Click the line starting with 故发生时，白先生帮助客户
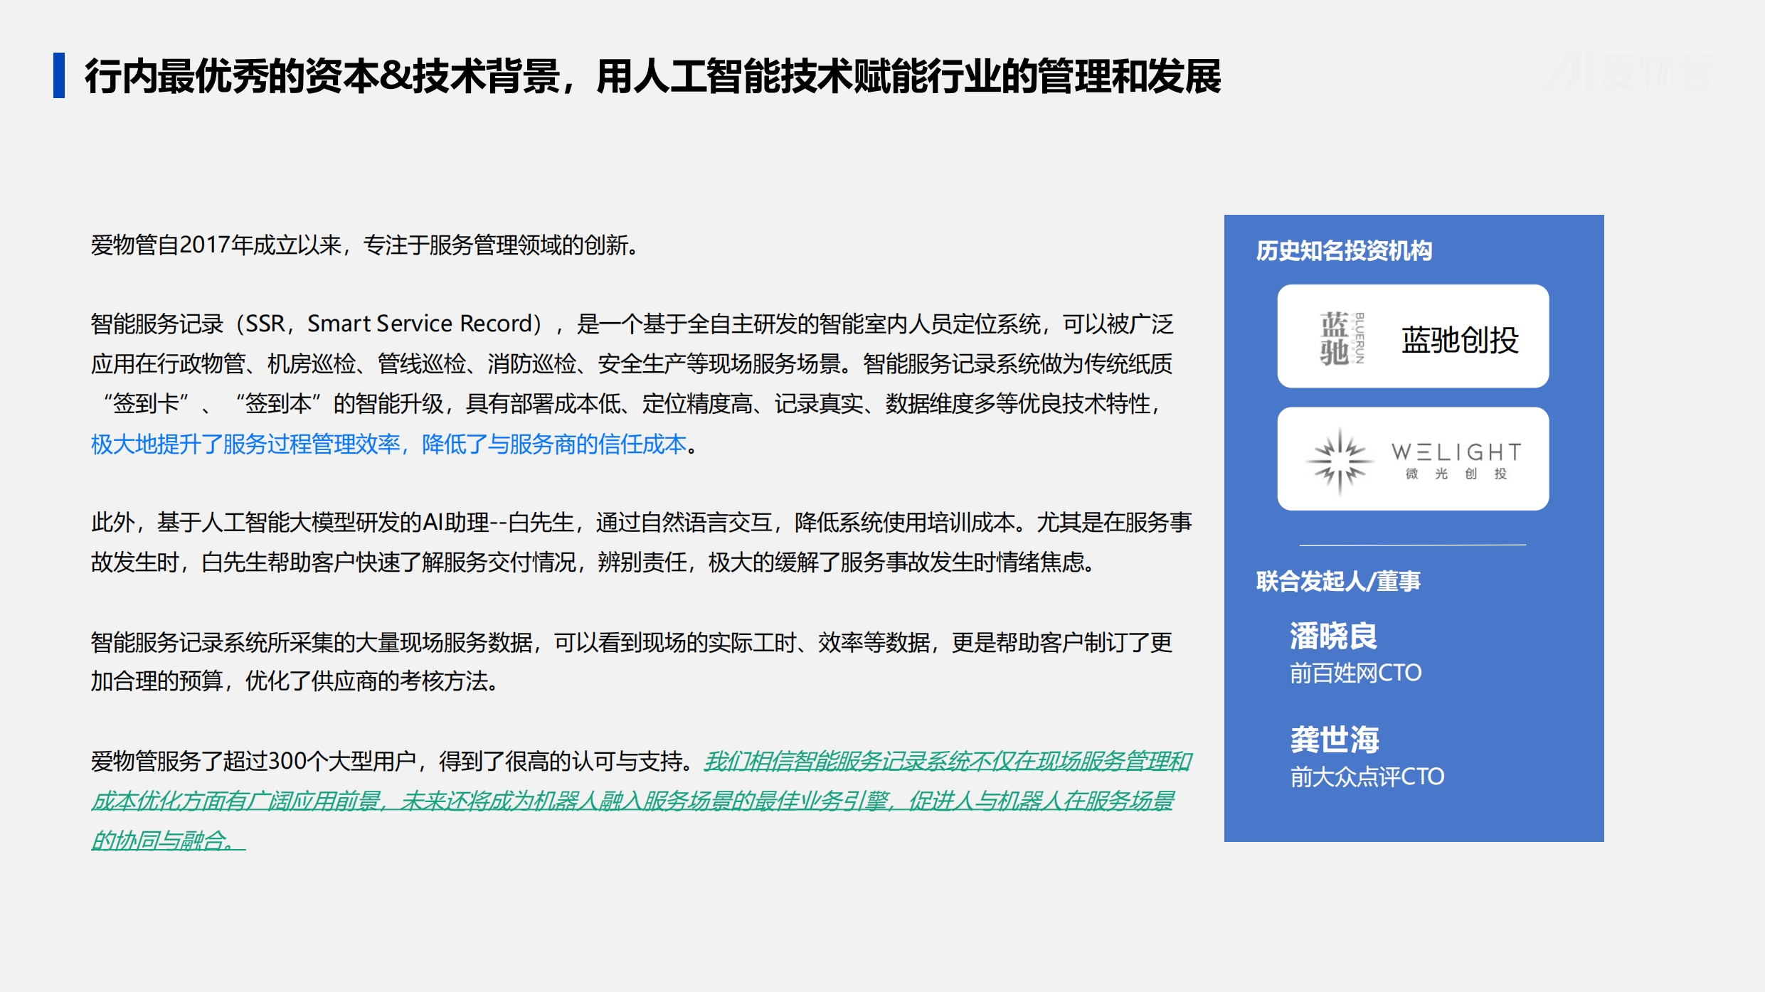 593,562
